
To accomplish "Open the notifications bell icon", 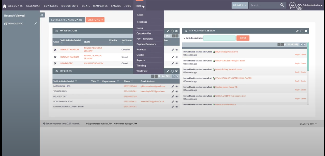I will point(292,5).
